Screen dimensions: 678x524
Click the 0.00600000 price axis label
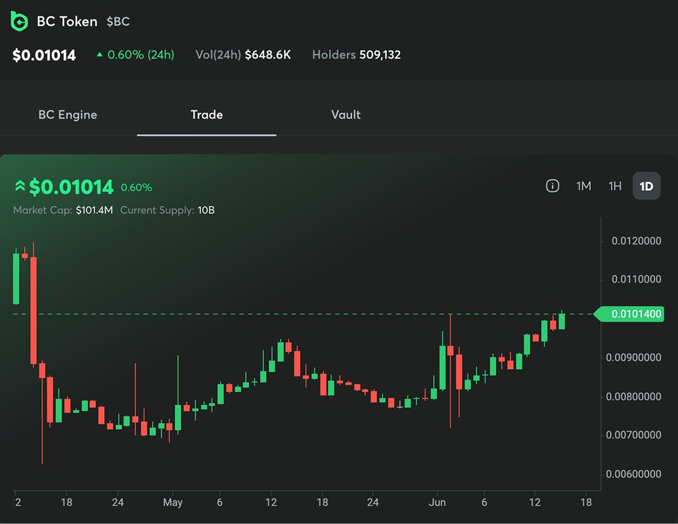[x=633, y=474]
